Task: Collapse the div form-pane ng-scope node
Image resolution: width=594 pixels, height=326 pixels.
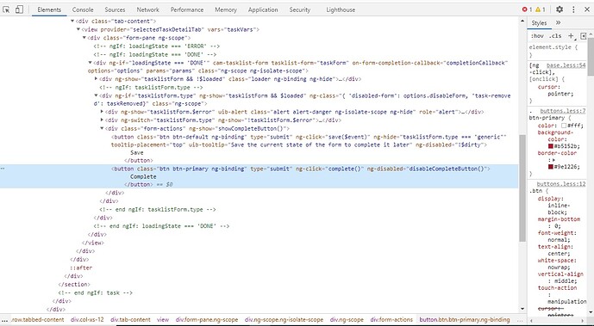Action: point(84,38)
